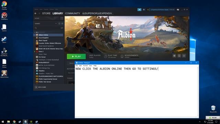Viewport: 220px width, 124px height.
Task: Open Steam announcements button in title bar
Action: 139,10
